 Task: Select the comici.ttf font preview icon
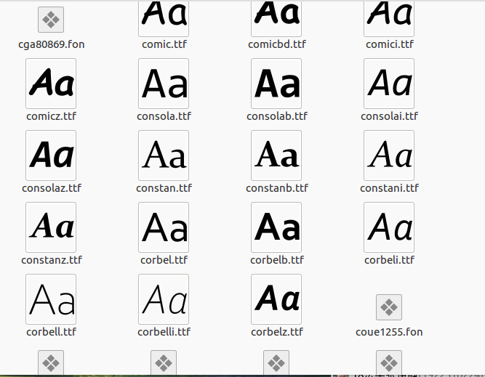[389, 19]
